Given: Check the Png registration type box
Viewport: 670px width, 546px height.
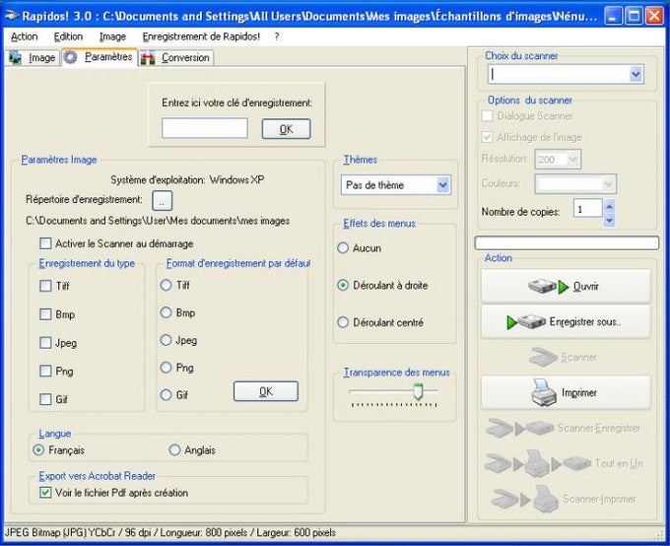Looking at the screenshot, I should pyautogui.click(x=45, y=371).
